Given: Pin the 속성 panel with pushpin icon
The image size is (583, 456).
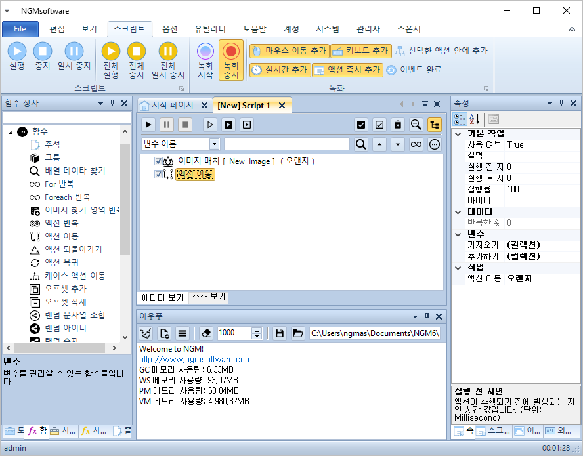Looking at the screenshot, I should point(561,103).
